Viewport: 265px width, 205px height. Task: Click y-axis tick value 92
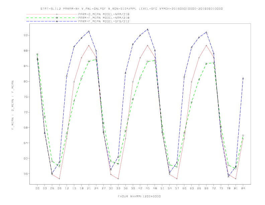pyautogui.click(x=26, y=36)
